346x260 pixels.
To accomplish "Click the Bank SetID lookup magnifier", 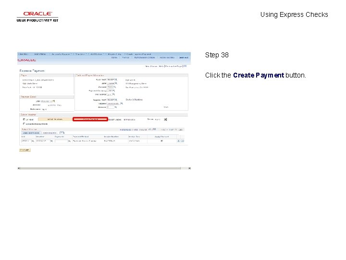I will click(116, 79).
